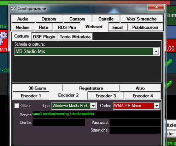Open the 90 Giorni tab
Image resolution: width=176 pixels, height=146 pixels.
point(37,88)
